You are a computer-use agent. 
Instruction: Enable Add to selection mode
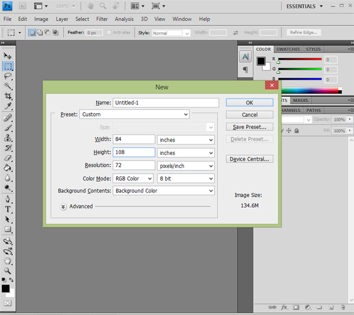40,32
